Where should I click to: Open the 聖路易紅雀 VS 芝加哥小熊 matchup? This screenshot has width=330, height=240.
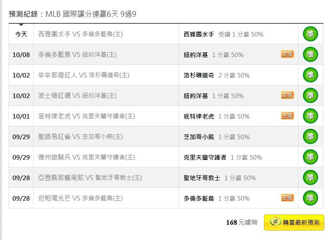[x=80, y=137]
